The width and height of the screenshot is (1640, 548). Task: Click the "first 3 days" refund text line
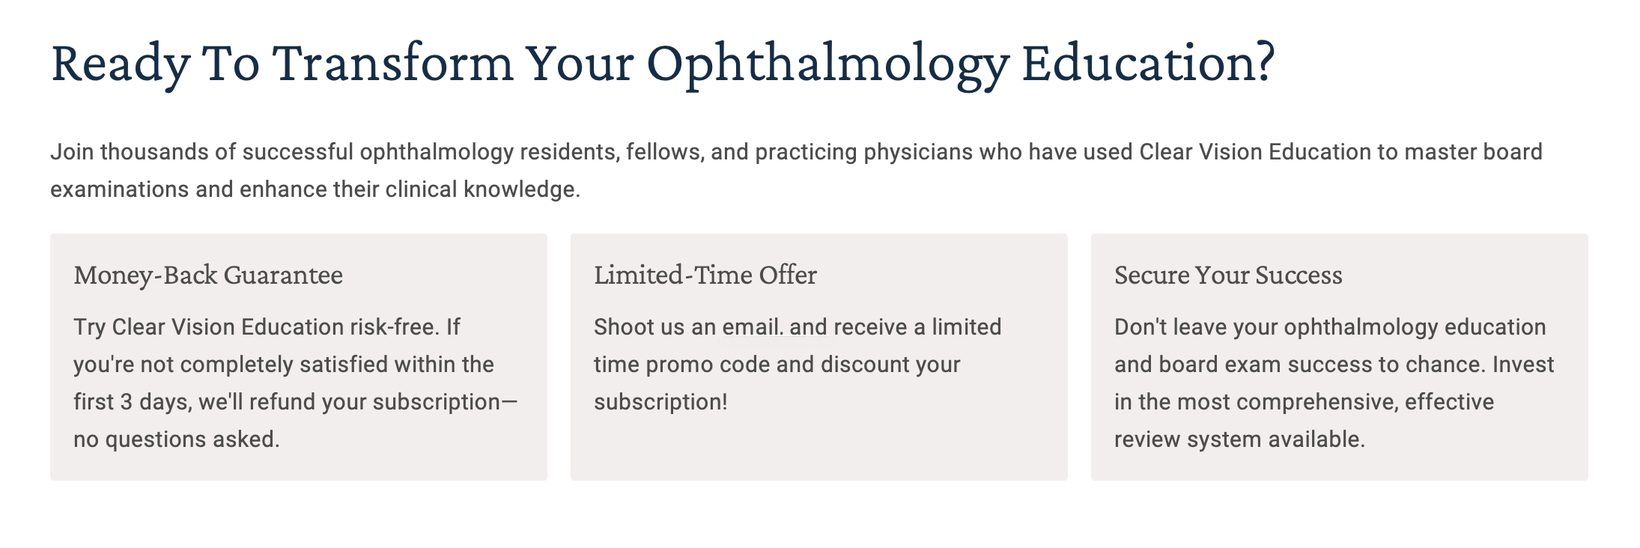coord(295,402)
